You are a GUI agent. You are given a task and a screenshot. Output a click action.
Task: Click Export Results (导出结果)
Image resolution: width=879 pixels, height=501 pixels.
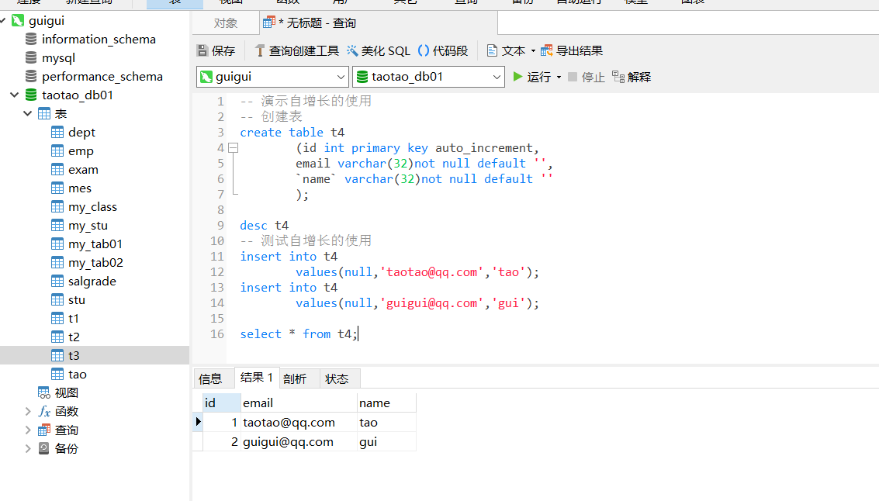click(572, 51)
